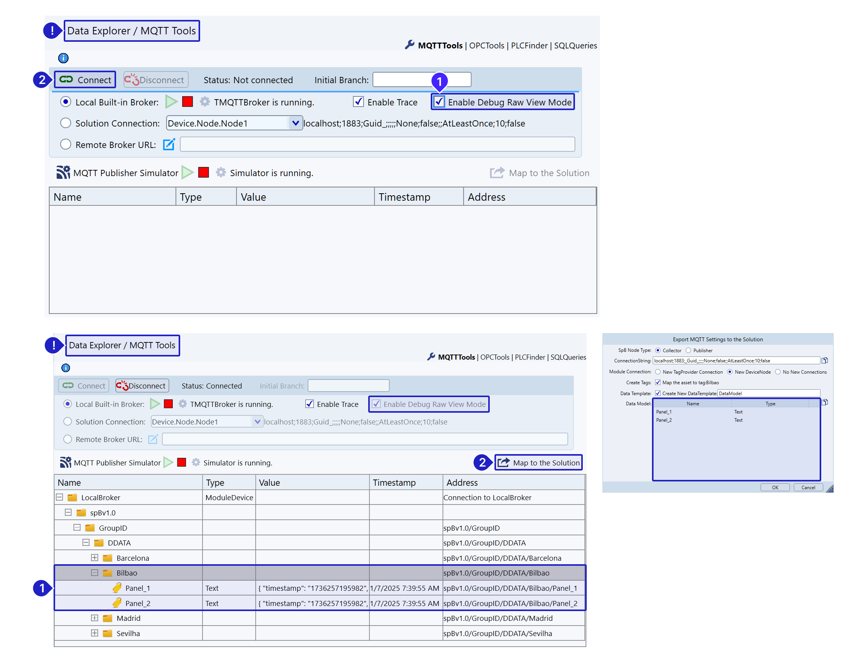Open broker settings gear in top panel
This screenshot has width=865, height=663.
(204, 102)
